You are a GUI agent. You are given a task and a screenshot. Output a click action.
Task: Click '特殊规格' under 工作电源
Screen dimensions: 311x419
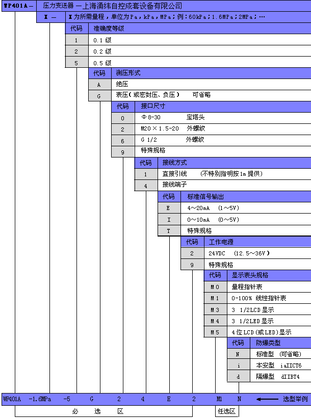pyautogui.click(x=221, y=265)
